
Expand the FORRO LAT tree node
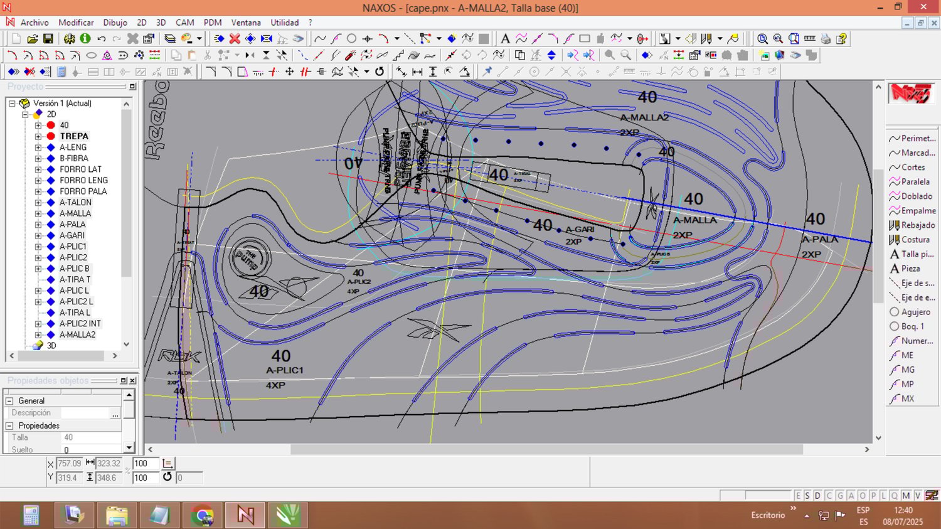[x=38, y=169]
